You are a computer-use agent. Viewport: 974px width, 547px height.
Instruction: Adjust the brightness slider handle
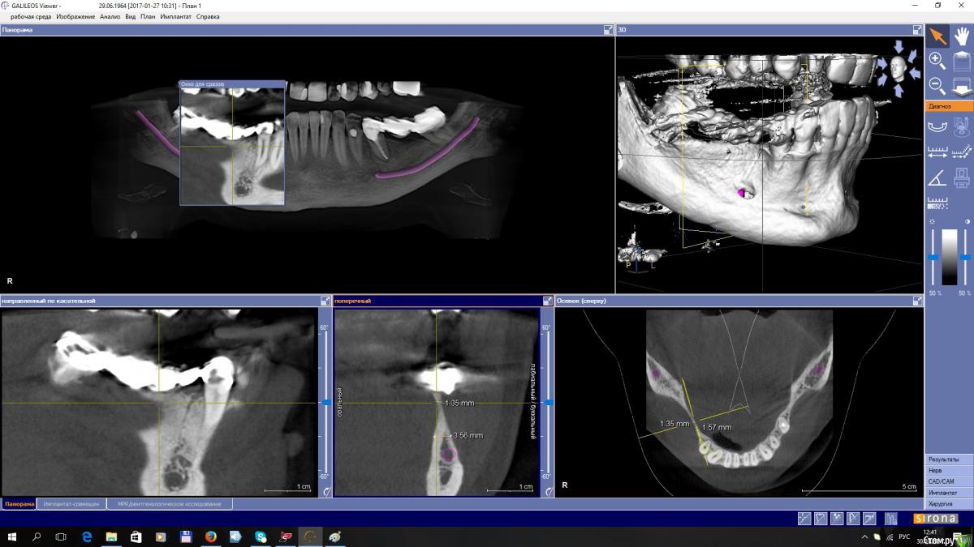pos(933,258)
